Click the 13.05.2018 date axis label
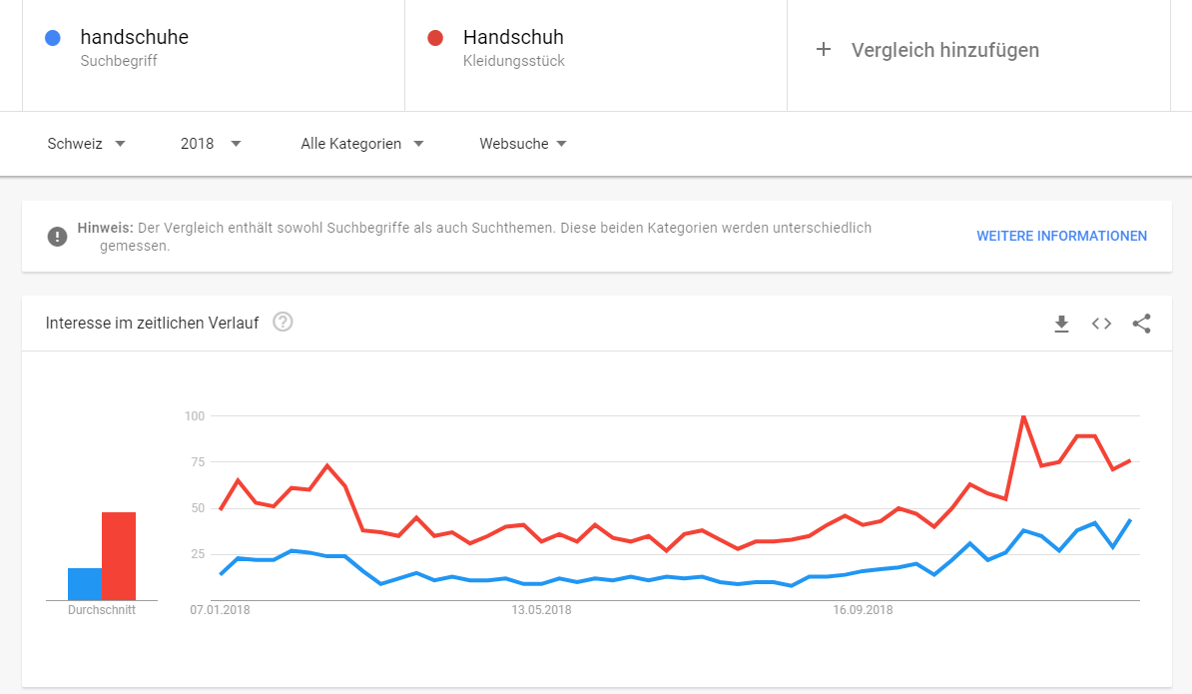Screen dimensions: 1192x694 541,610
